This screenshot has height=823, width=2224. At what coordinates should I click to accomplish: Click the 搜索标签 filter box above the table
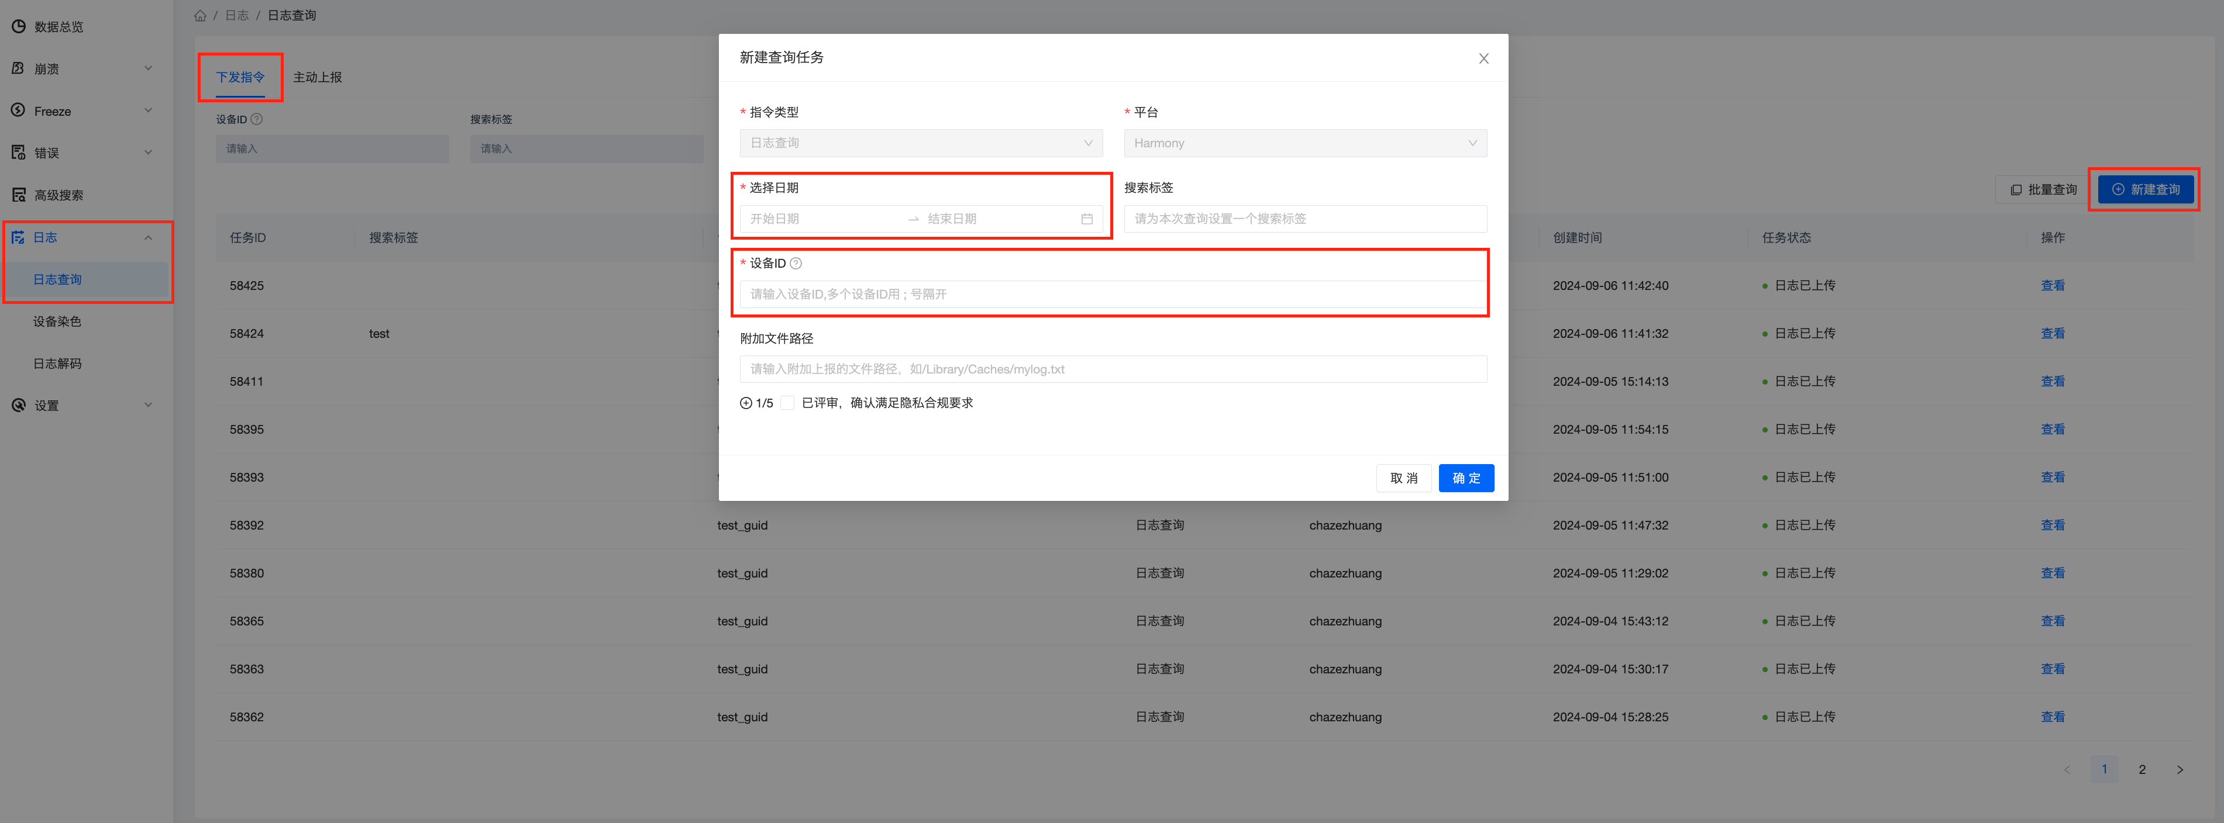click(587, 148)
